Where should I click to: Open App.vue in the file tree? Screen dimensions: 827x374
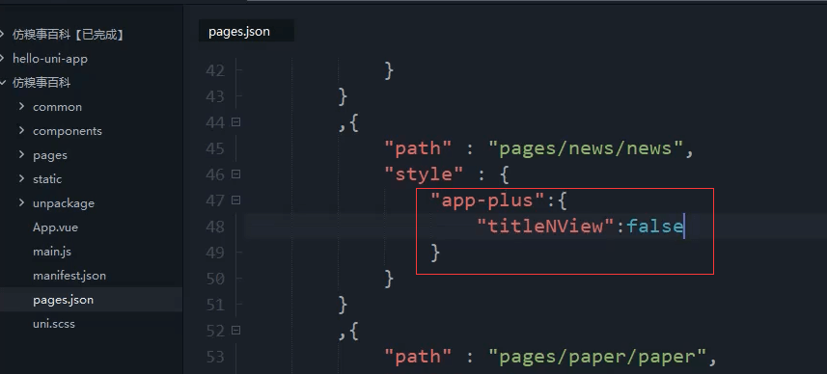pos(55,227)
